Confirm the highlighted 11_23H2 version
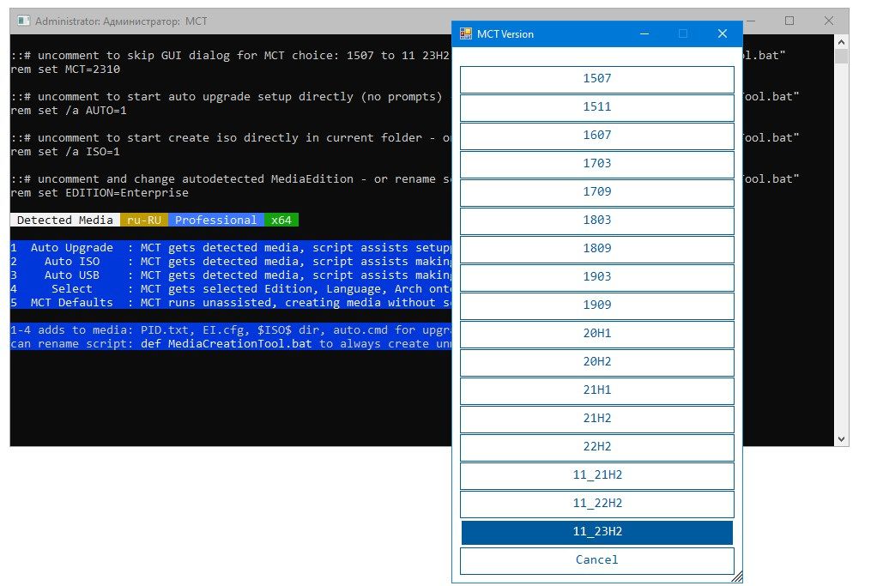This screenshot has height=586, width=871. (x=597, y=532)
